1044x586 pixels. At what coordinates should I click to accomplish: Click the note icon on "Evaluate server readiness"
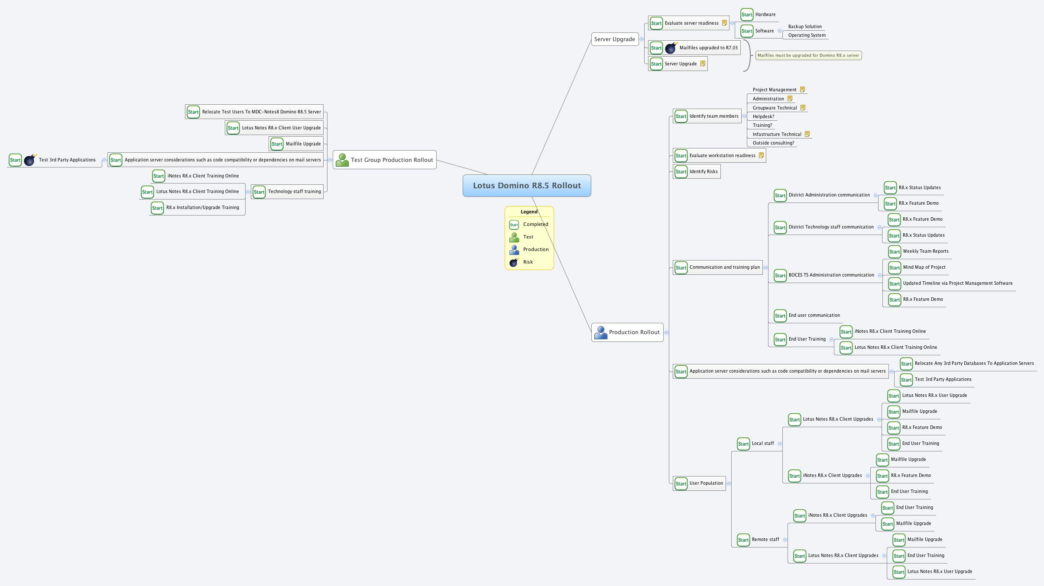pyautogui.click(x=723, y=23)
